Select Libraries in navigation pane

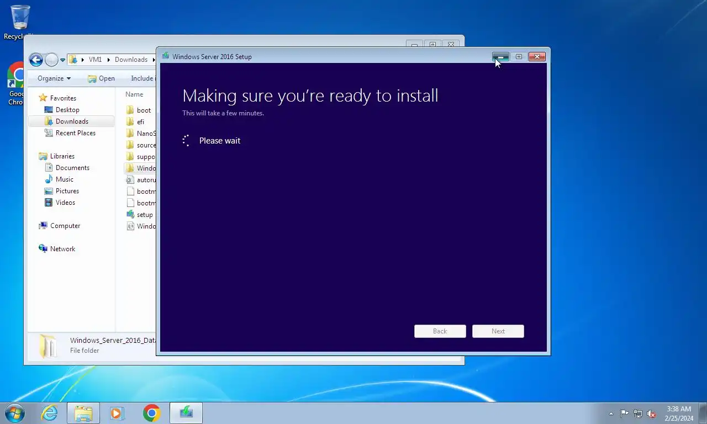(x=62, y=156)
